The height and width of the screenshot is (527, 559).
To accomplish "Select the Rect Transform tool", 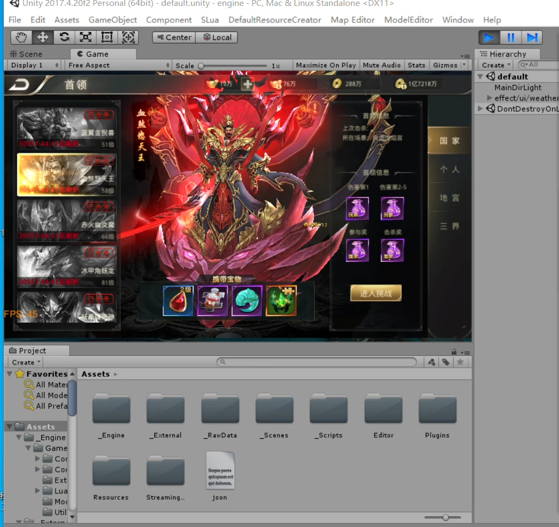I will click(x=107, y=37).
